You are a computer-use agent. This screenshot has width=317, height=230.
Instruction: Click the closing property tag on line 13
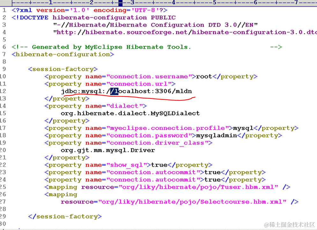[x=67, y=98]
